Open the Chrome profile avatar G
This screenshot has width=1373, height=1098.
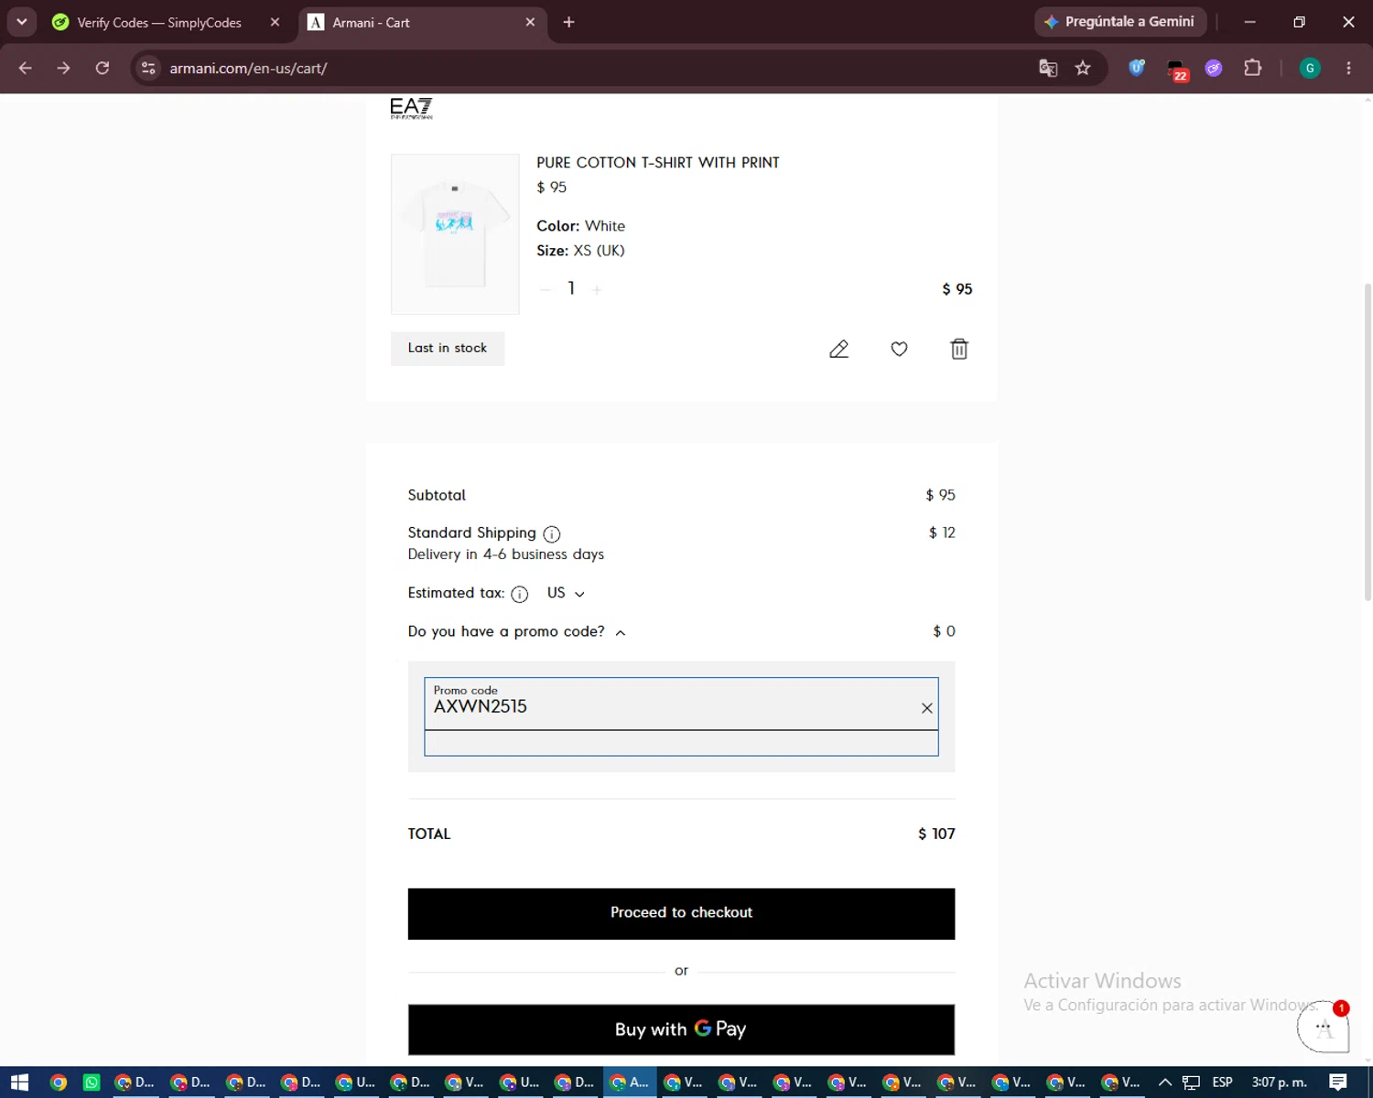[x=1310, y=68]
